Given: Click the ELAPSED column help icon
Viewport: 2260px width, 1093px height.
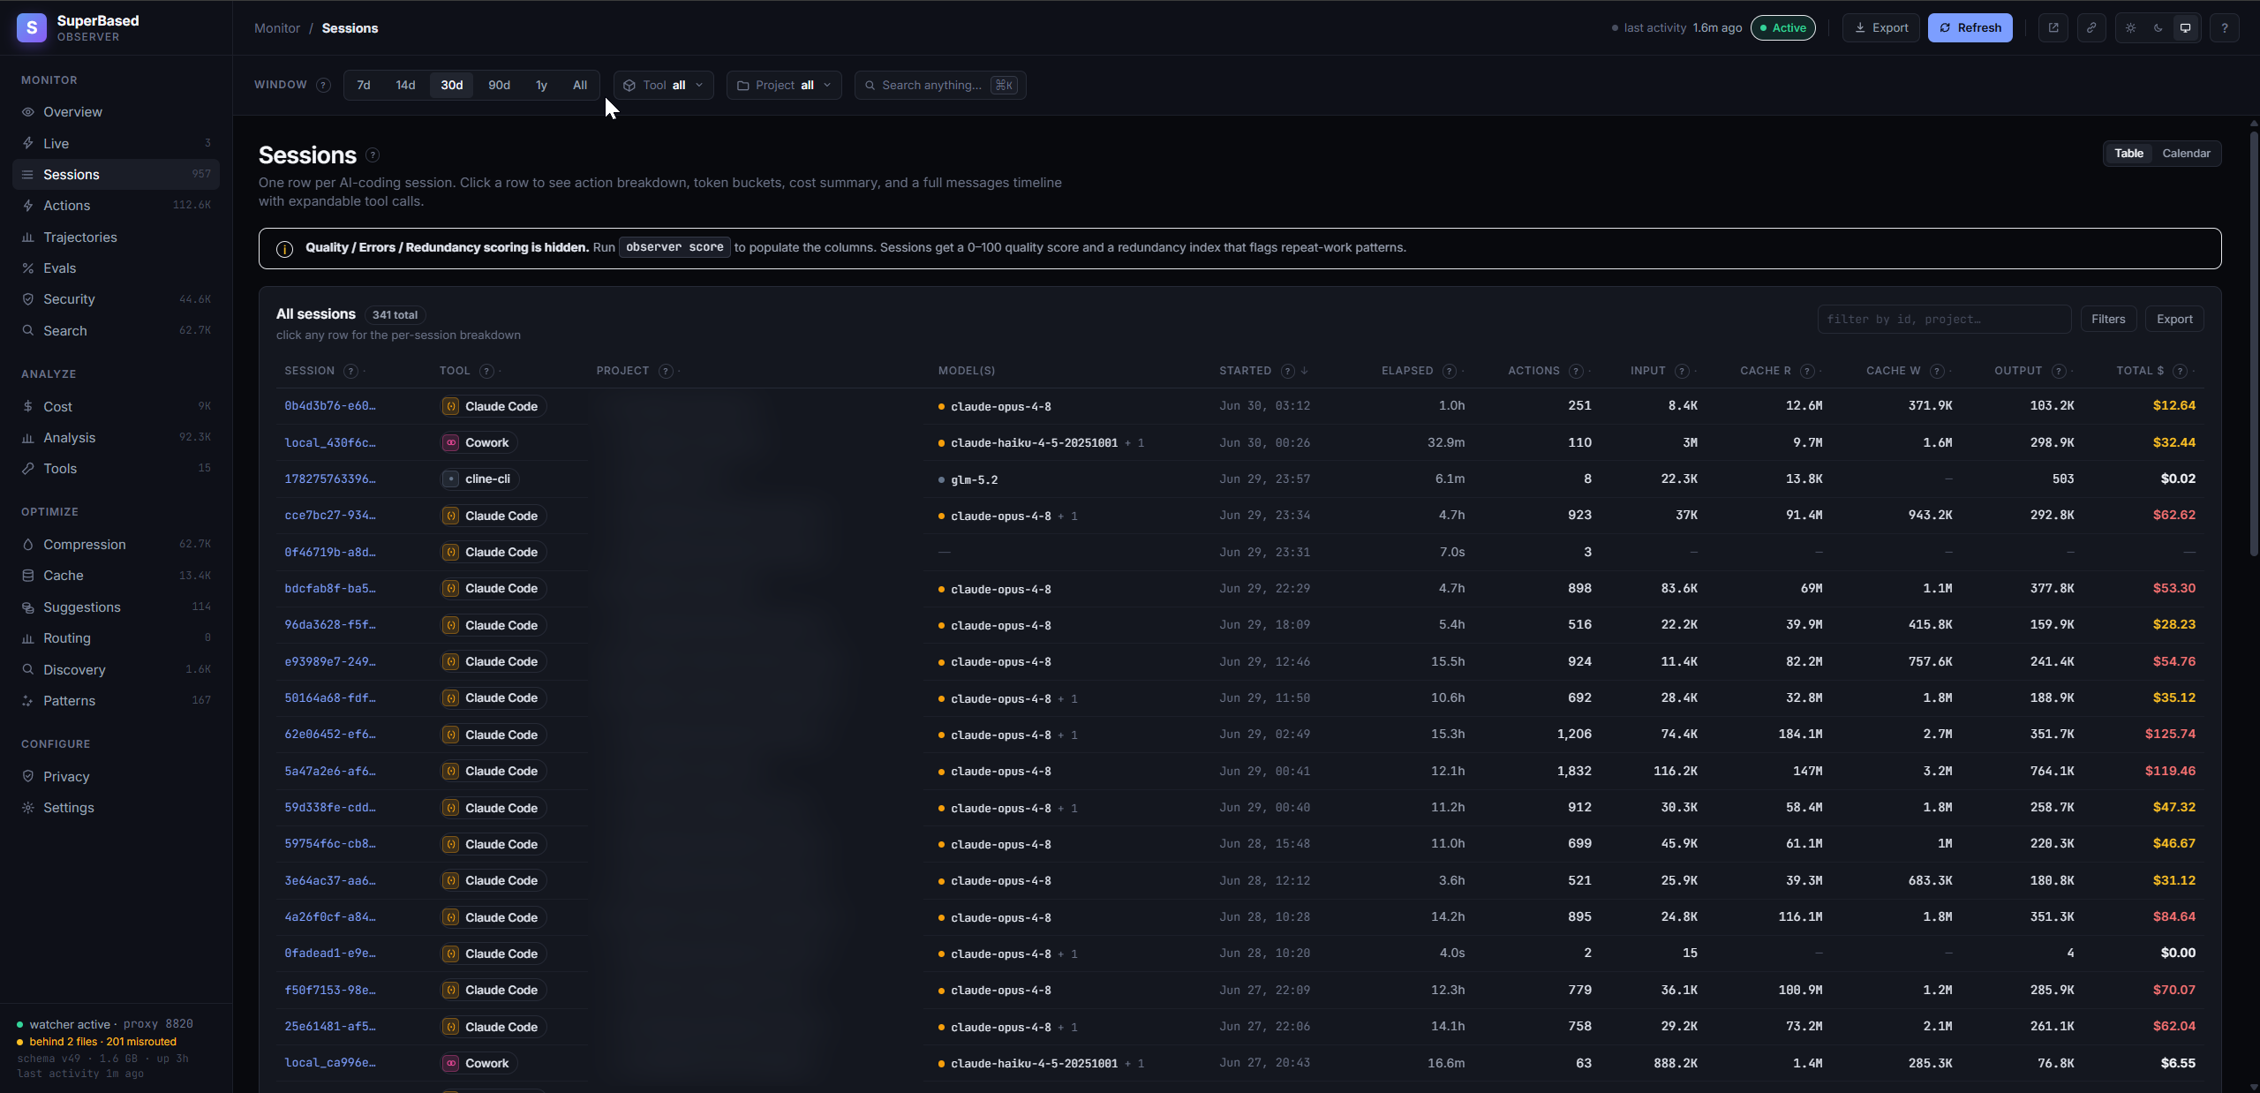Looking at the screenshot, I should click(1450, 371).
